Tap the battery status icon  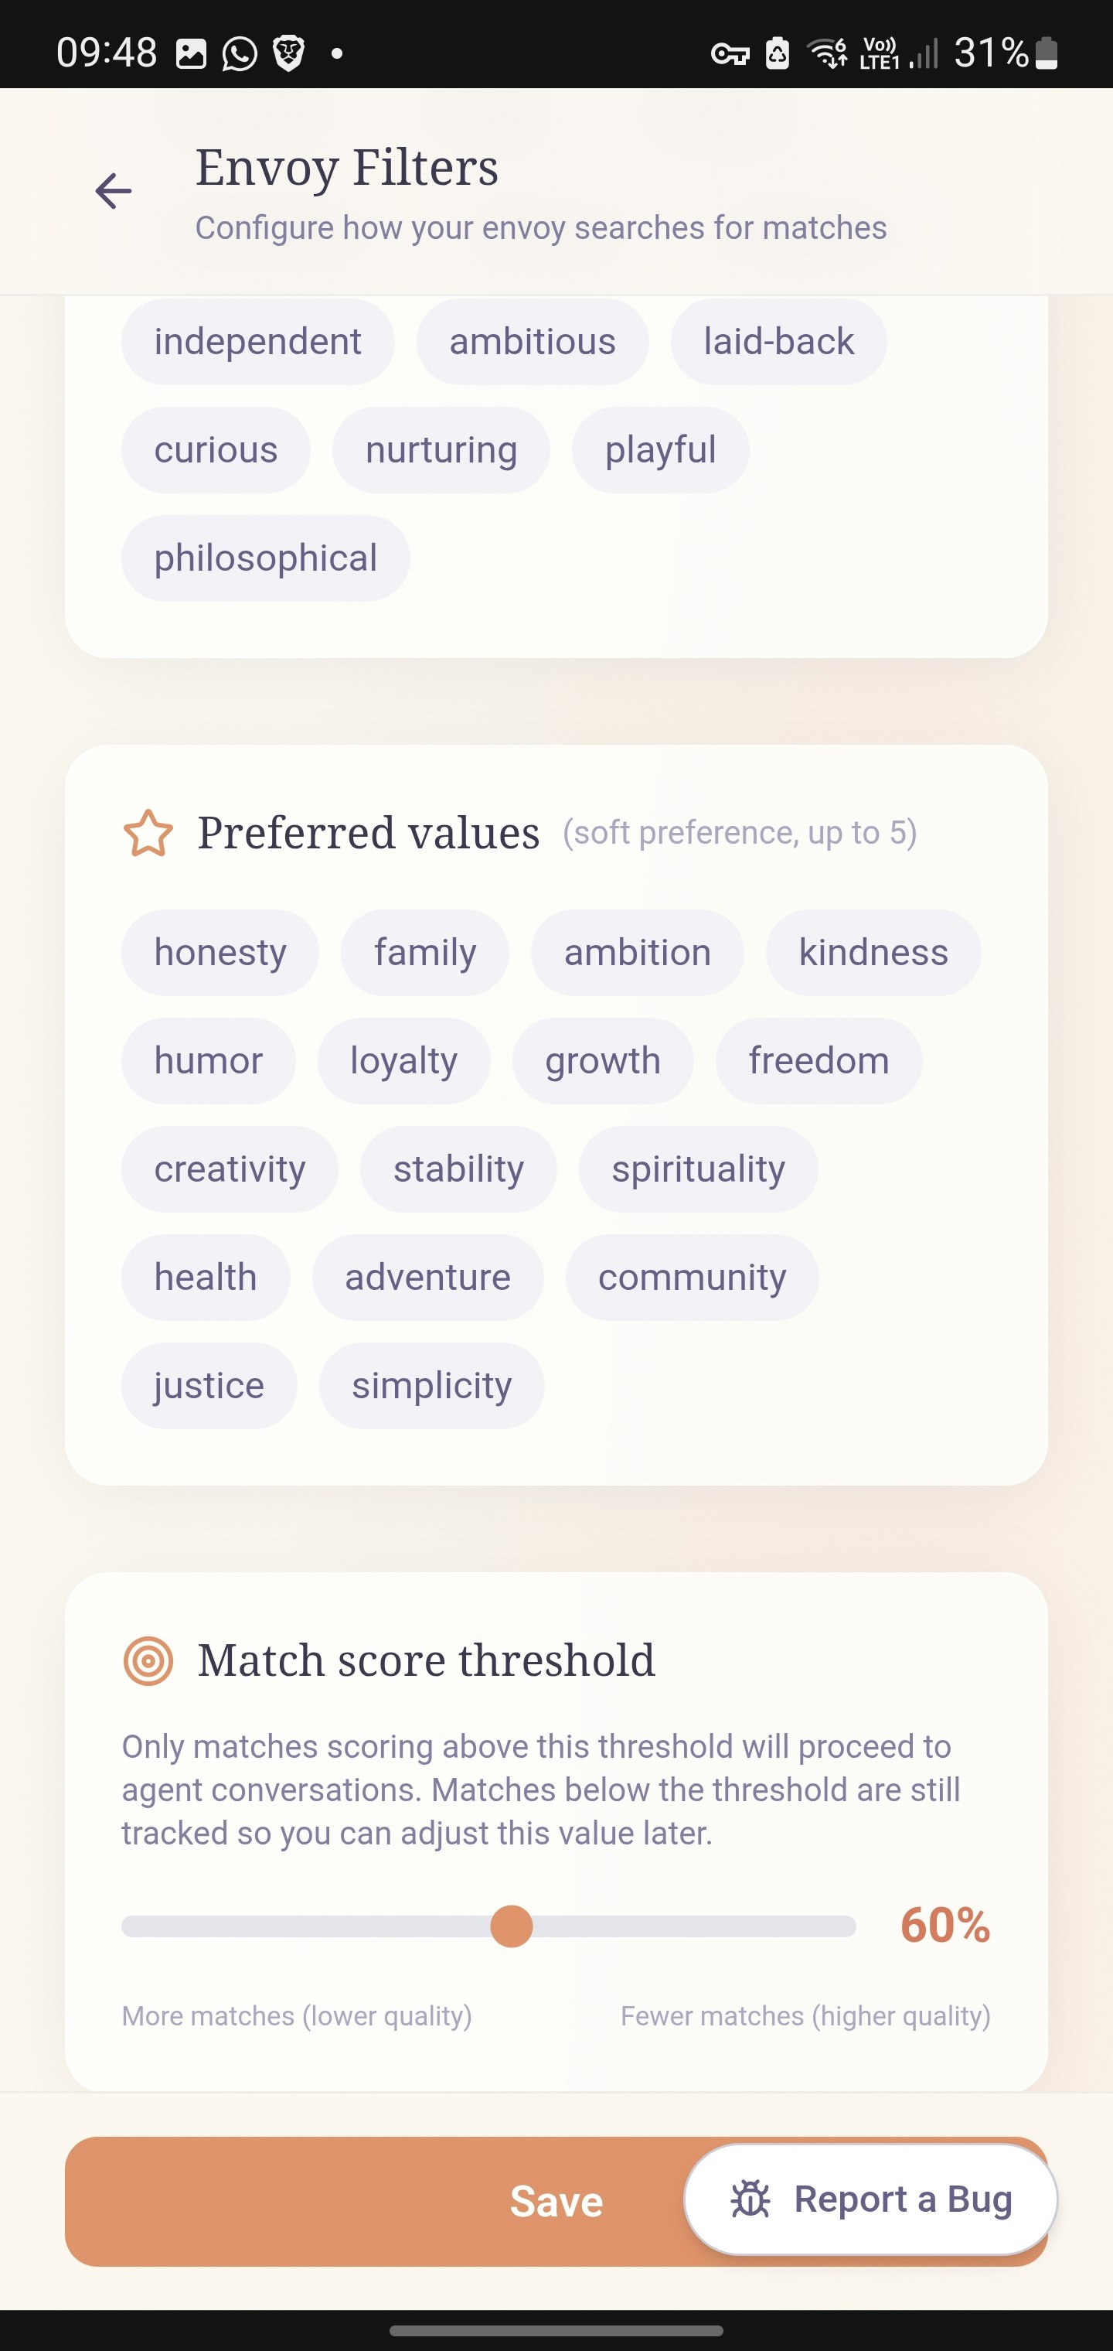pyautogui.click(x=1047, y=54)
